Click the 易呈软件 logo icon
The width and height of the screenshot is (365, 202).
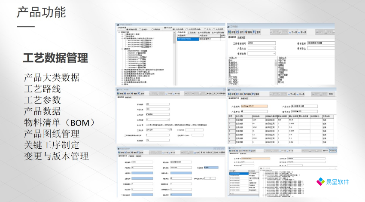320,181
